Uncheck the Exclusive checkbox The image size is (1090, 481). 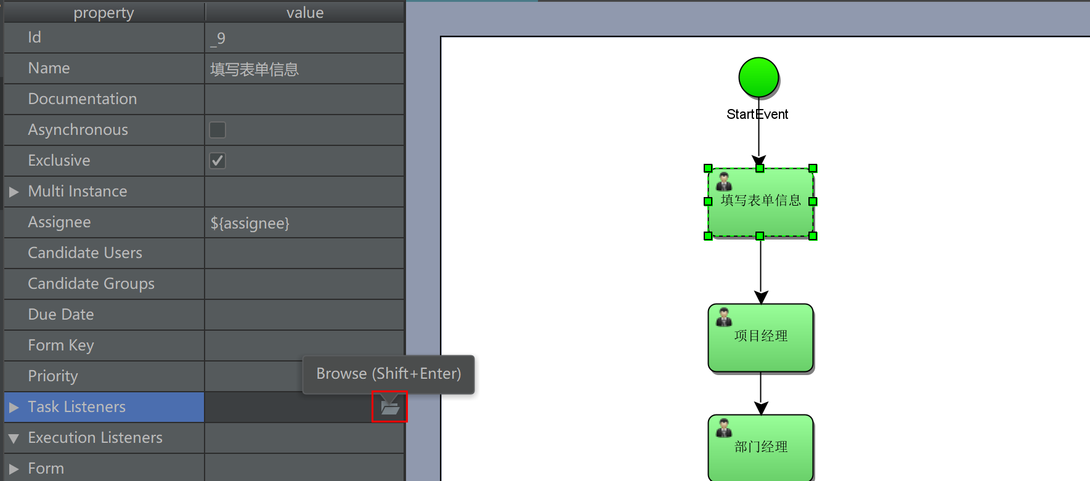(x=218, y=161)
